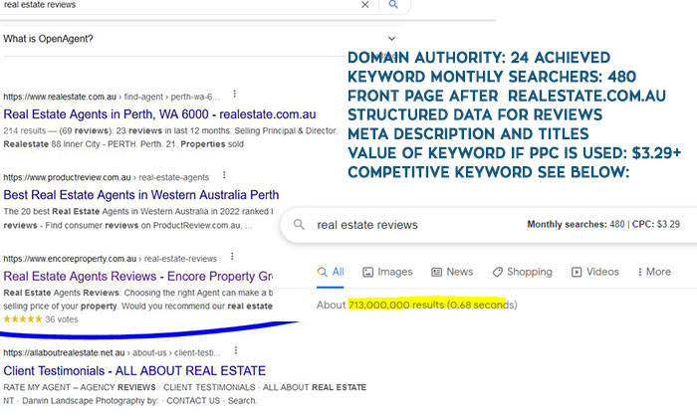The width and height of the screenshot is (697, 418).
Task: Open 'Real Estate Agents in Perth, WA 6000' result
Action: (x=159, y=114)
